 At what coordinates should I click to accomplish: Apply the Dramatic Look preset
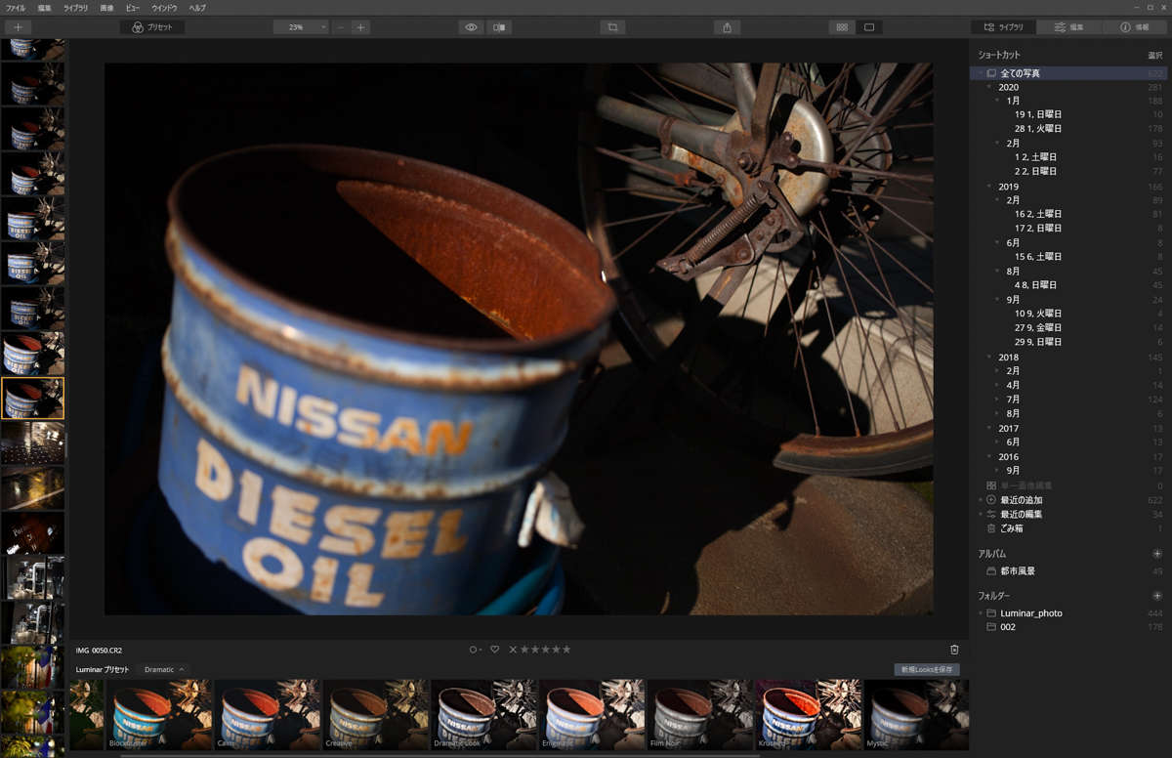point(483,715)
